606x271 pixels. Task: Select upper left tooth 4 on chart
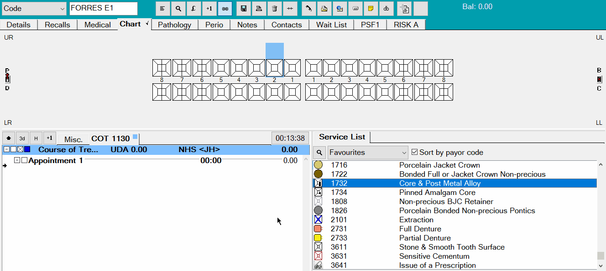pyautogui.click(x=367, y=68)
